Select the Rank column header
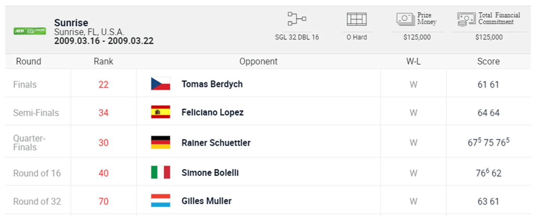This screenshot has height=216, width=545. (103, 62)
